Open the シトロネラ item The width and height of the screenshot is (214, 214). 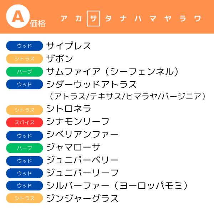tap(69, 109)
